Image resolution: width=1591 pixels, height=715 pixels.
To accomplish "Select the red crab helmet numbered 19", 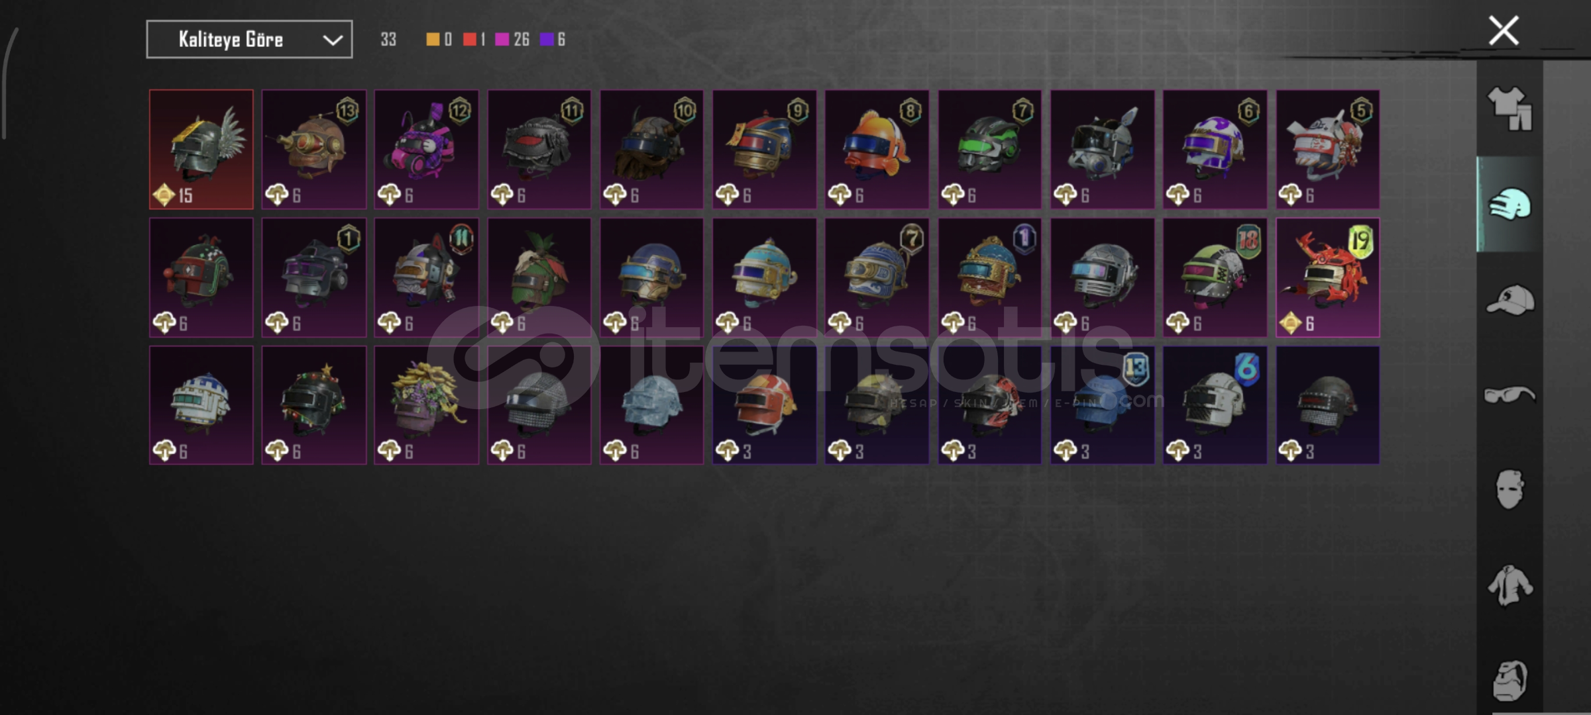I will pyautogui.click(x=1328, y=278).
